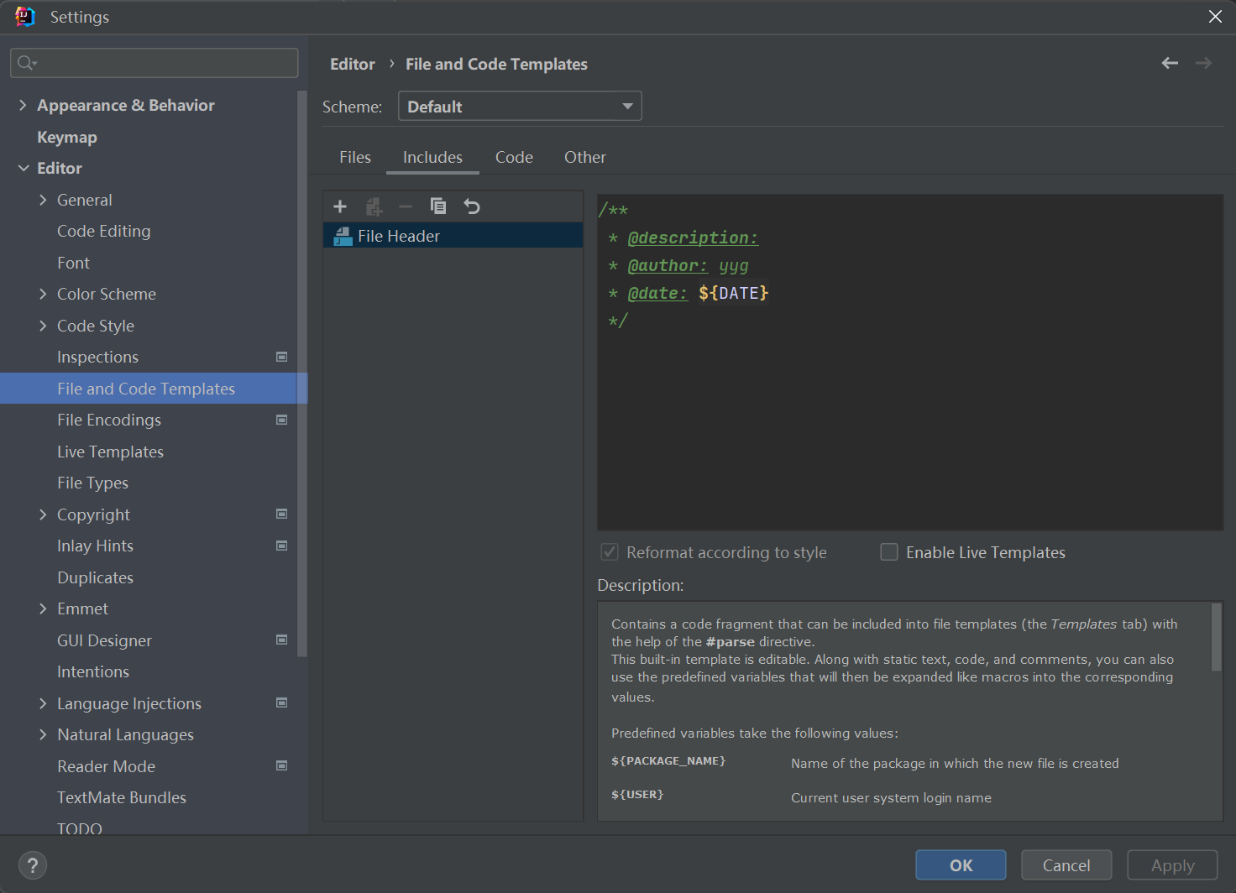The width and height of the screenshot is (1236, 893).
Task: Expand the Natural Languages node
Action: coord(43,734)
